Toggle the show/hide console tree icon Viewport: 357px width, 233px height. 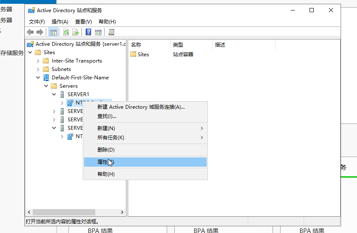pyautogui.click(x=53, y=32)
